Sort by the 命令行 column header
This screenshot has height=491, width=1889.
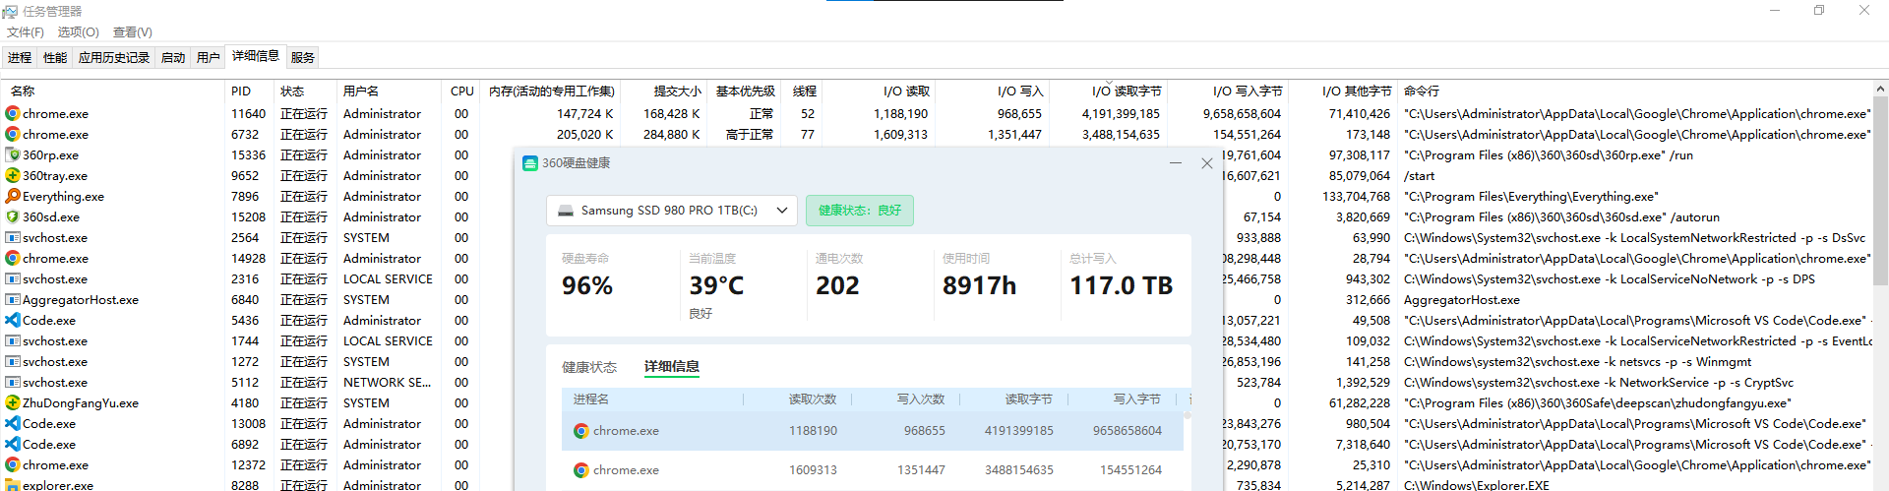(1422, 92)
